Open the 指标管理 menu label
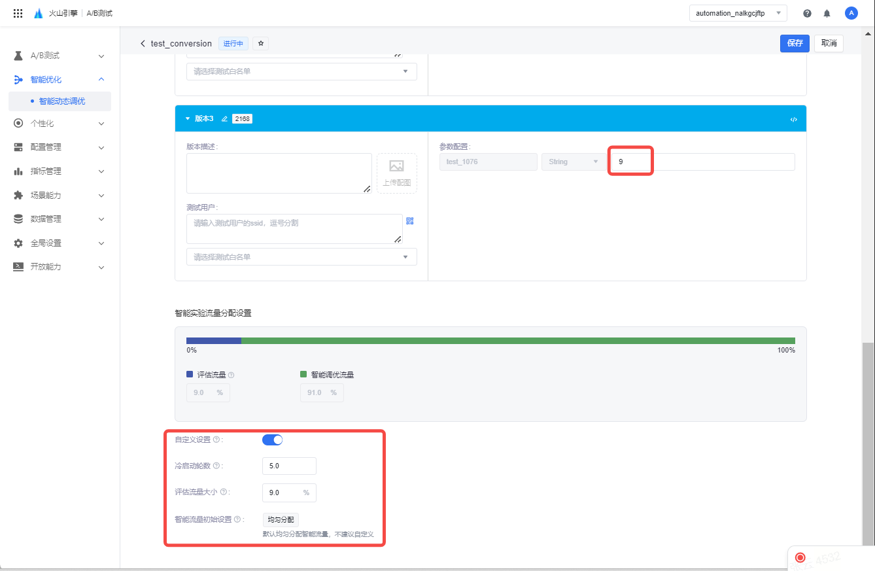This screenshot has width=875, height=571. 46,171
